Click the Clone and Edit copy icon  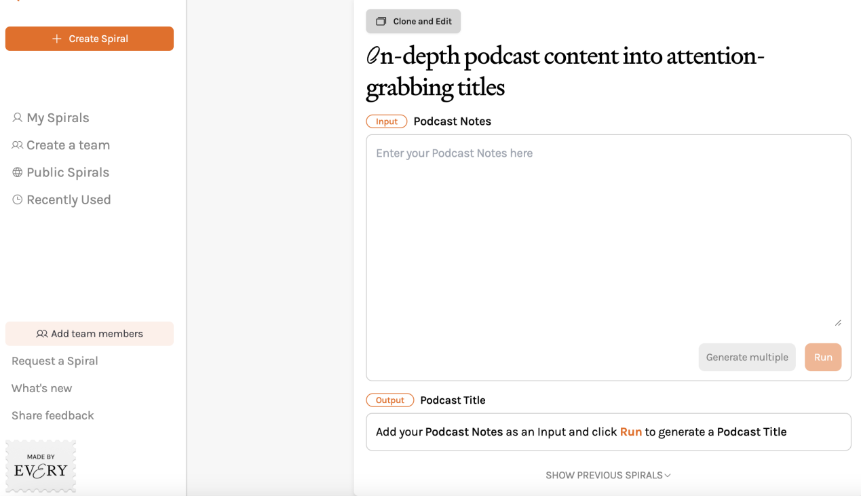click(381, 22)
